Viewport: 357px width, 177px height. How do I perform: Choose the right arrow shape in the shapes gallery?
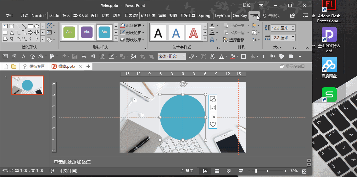click(x=31, y=33)
